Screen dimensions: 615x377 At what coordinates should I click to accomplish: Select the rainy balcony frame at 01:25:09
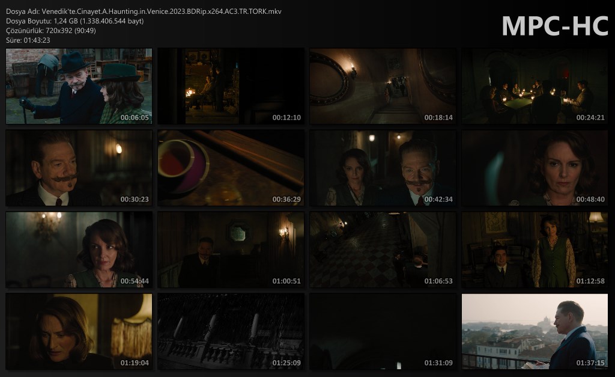coord(231,331)
